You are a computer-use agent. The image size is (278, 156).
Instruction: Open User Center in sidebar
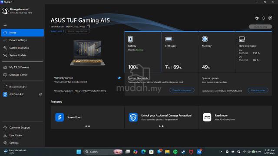pyautogui.click(x=22, y=135)
